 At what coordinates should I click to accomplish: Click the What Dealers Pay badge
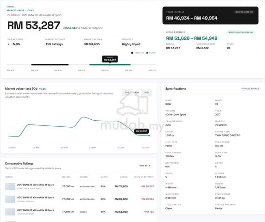coord(244,12)
